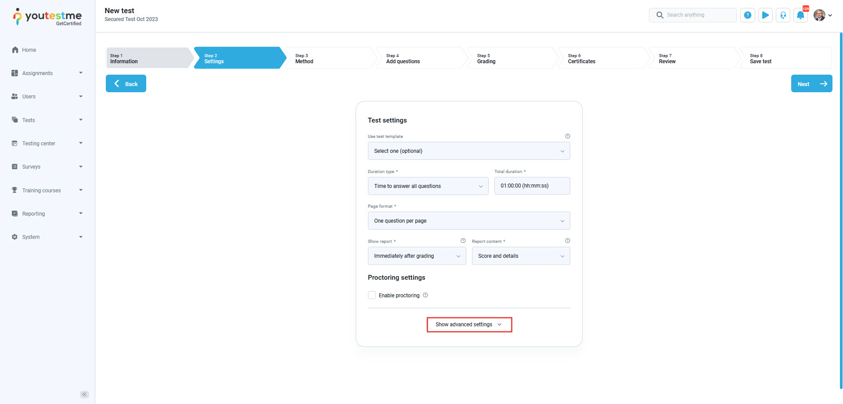Open the Page format dropdown
The image size is (843, 404).
tap(468, 220)
